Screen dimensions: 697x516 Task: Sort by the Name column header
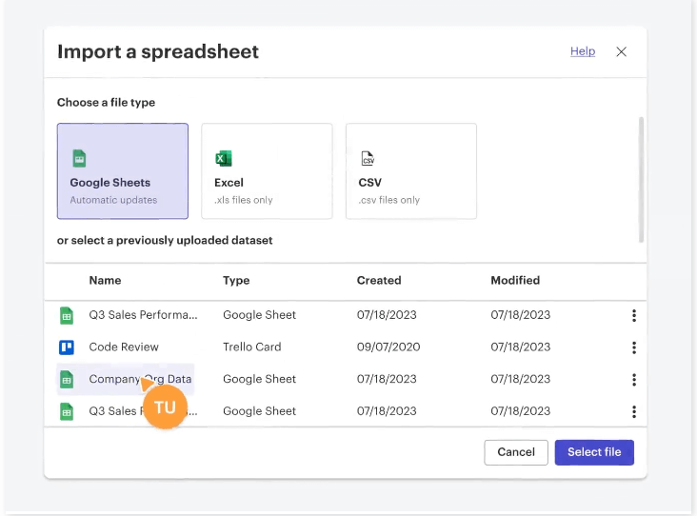click(105, 281)
